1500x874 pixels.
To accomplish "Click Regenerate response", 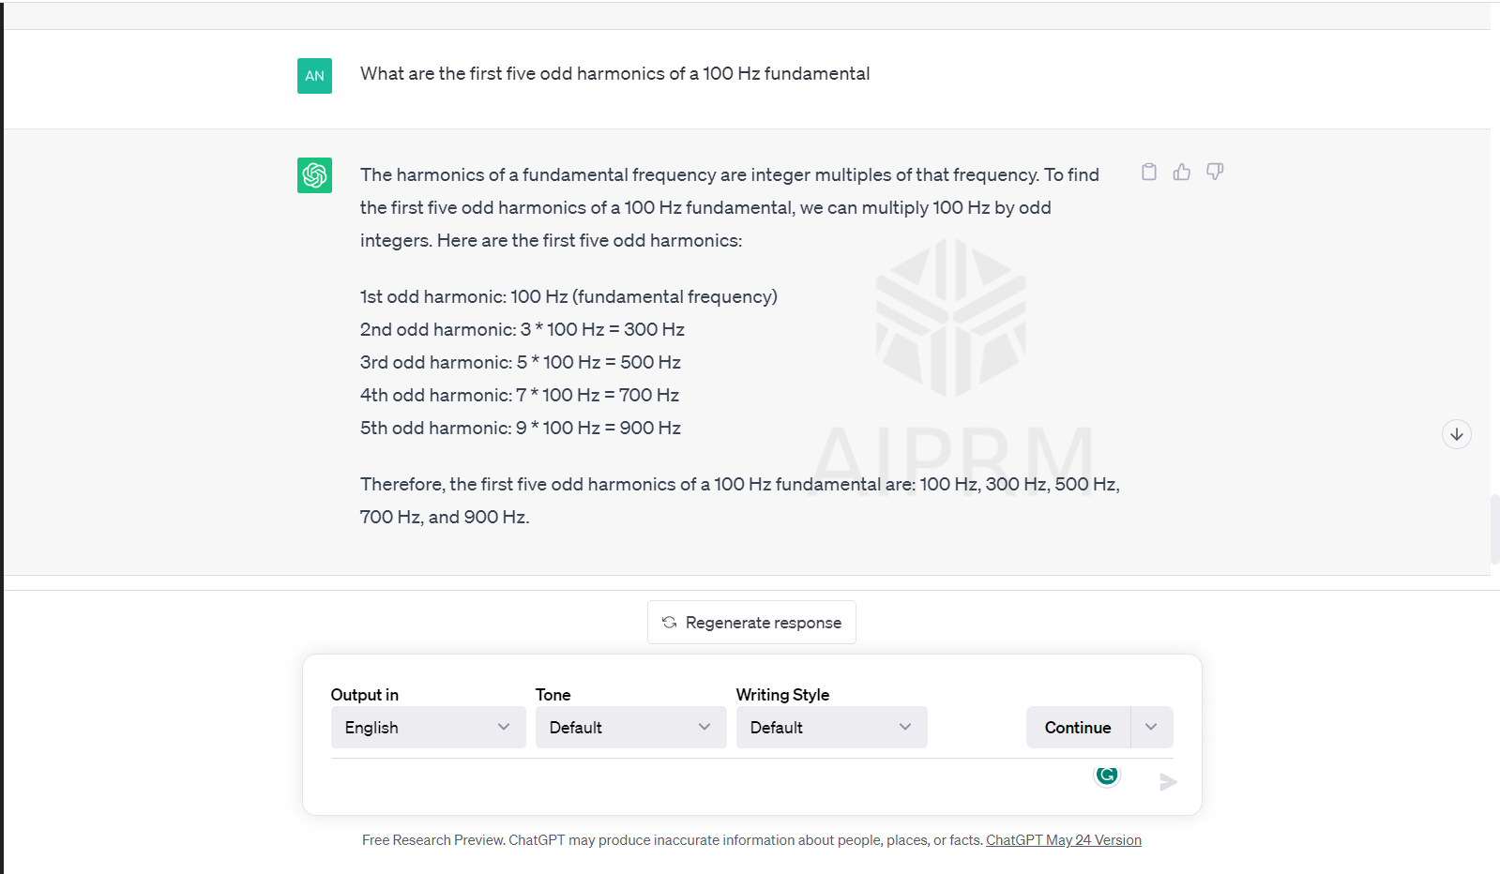I will tap(751, 623).
